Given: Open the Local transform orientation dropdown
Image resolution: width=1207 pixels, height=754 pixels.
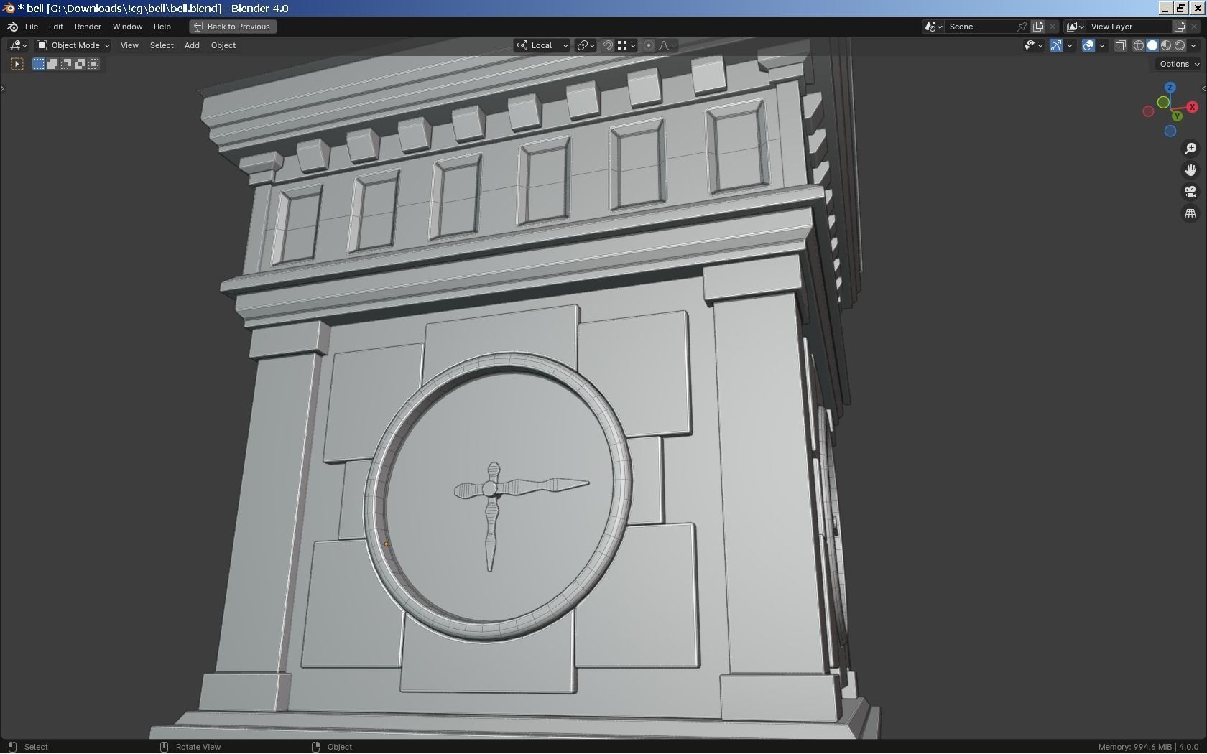Looking at the screenshot, I should (542, 45).
